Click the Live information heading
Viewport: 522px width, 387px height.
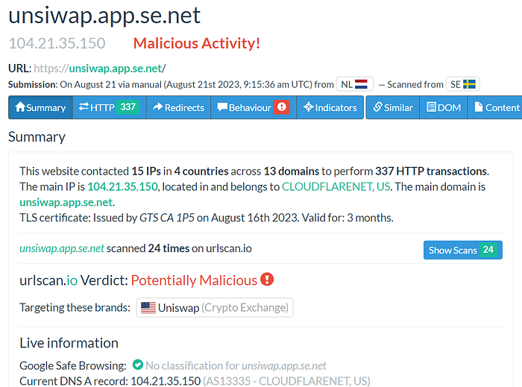pyautogui.click(x=69, y=343)
